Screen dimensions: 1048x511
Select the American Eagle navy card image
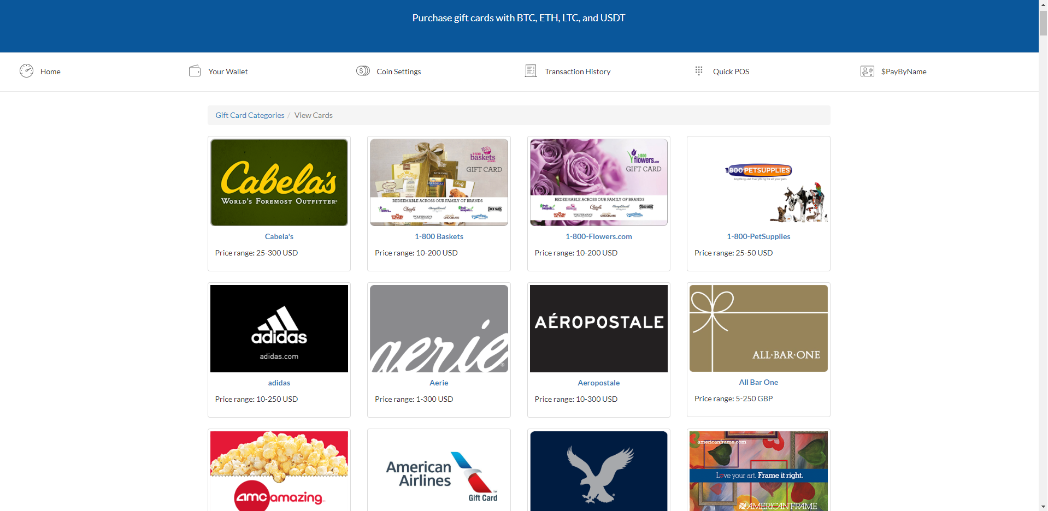coord(599,471)
